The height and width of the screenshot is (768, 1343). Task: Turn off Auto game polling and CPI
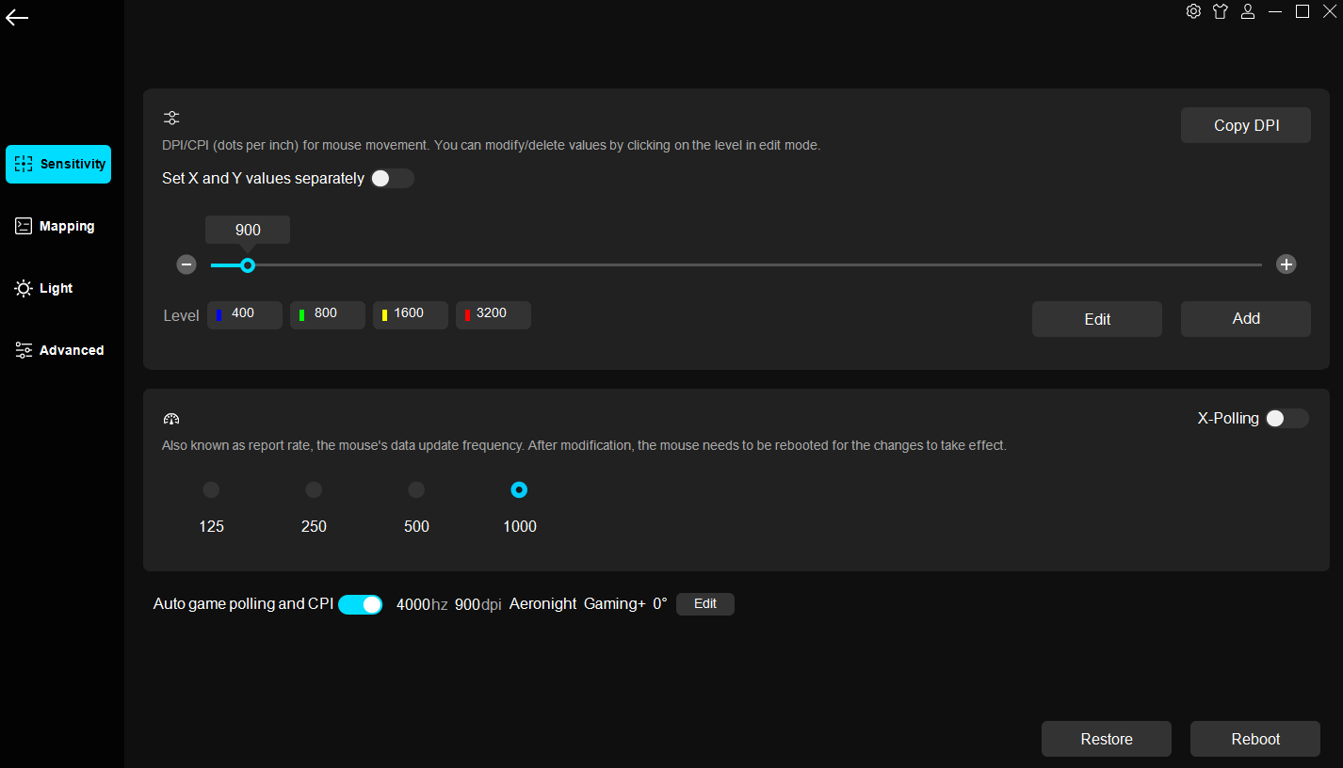361,604
